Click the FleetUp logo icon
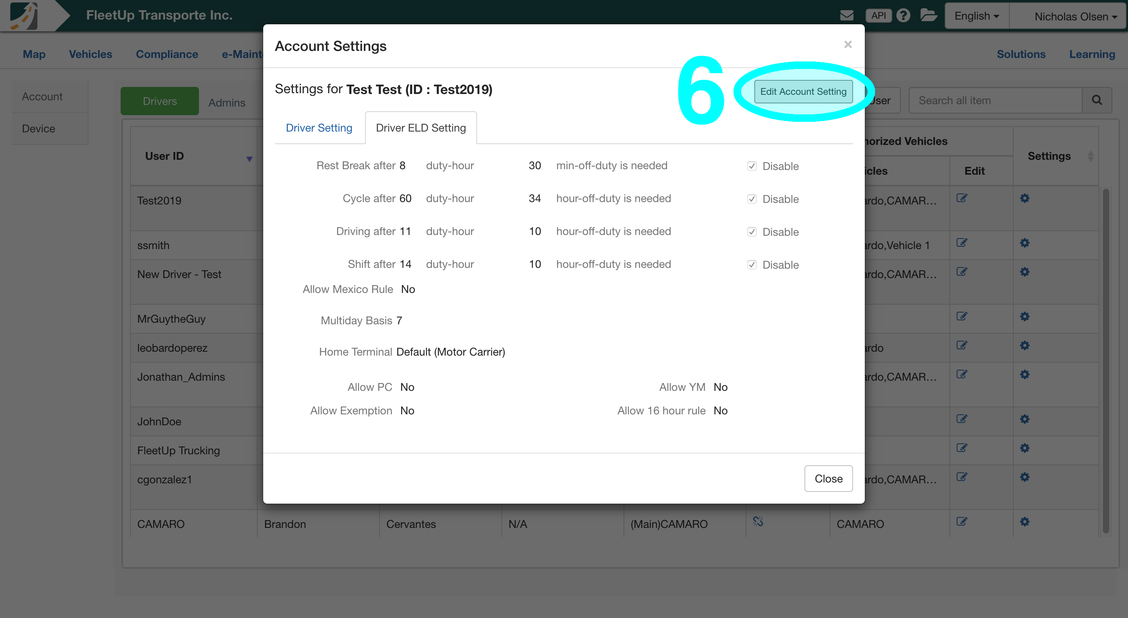1128x618 pixels. click(x=24, y=16)
